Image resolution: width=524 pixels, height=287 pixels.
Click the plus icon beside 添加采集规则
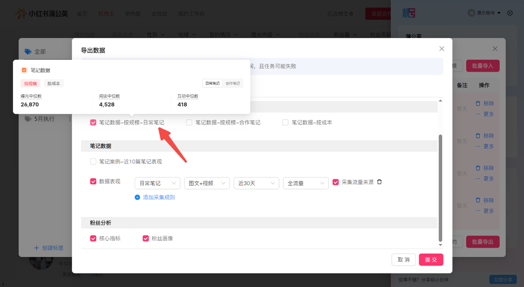point(138,197)
